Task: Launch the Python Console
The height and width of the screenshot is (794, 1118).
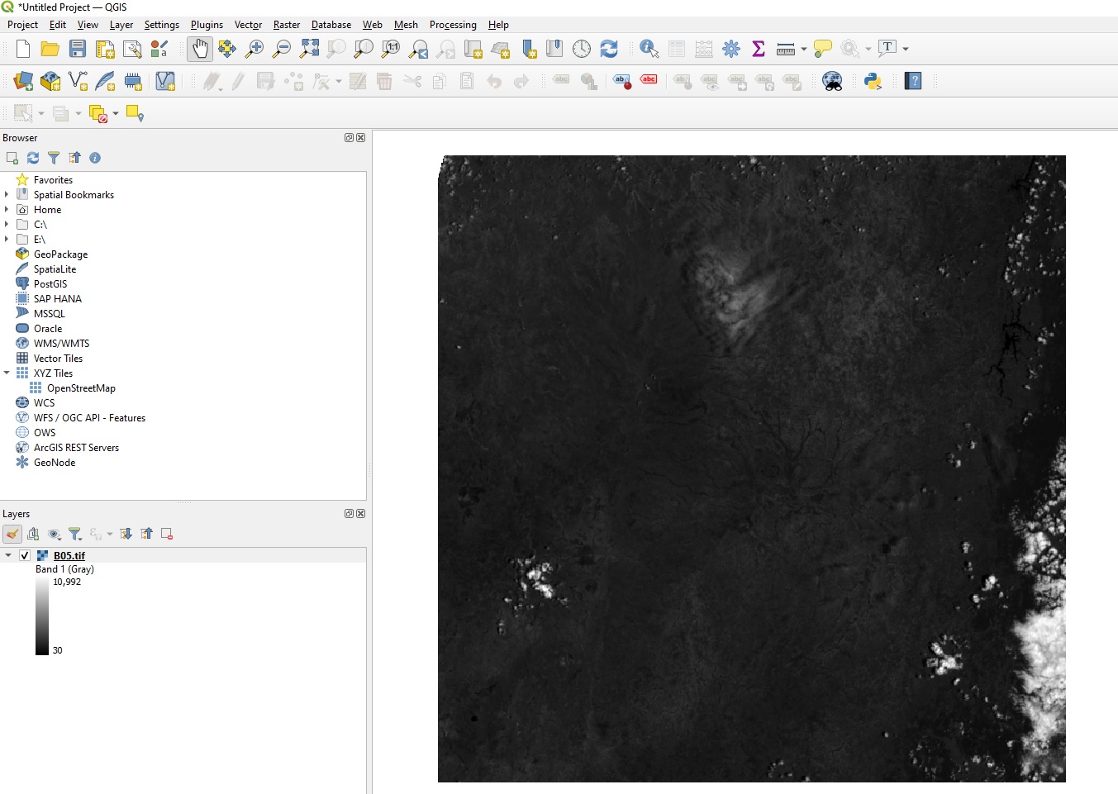Action: (872, 81)
